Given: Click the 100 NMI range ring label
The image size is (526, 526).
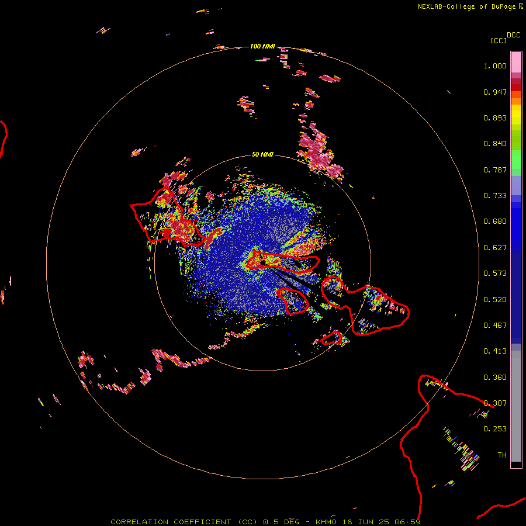Looking at the screenshot, I should tap(262, 46).
